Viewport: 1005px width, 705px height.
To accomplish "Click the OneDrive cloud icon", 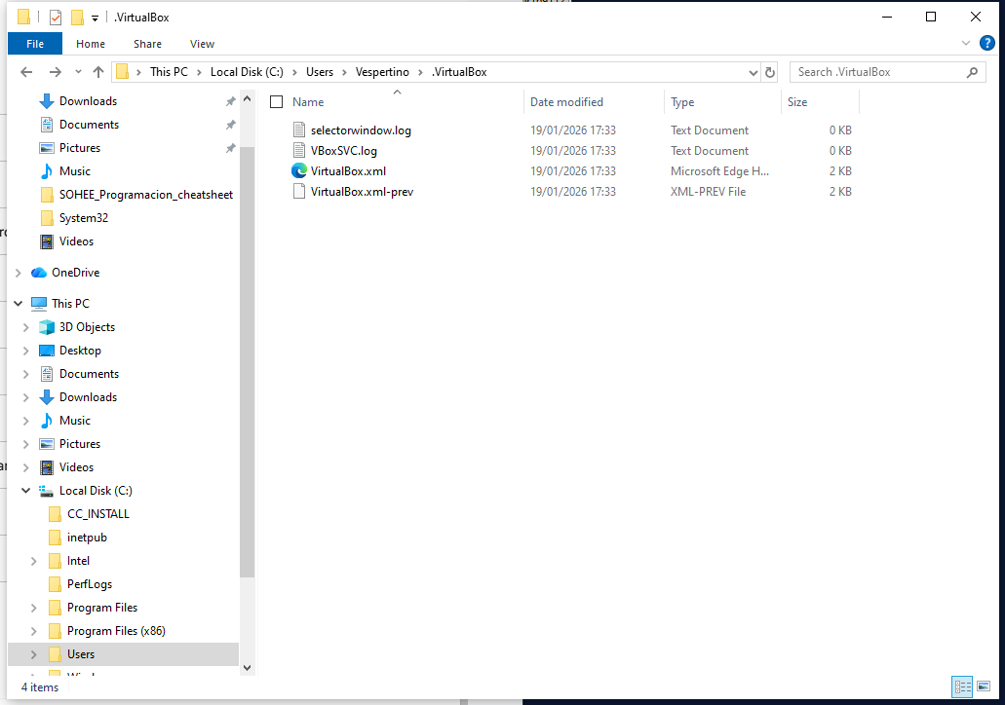I will click(39, 273).
